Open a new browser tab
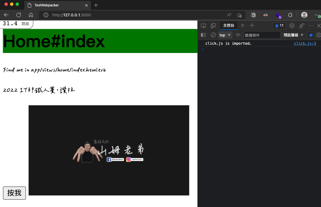 coord(96,5)
